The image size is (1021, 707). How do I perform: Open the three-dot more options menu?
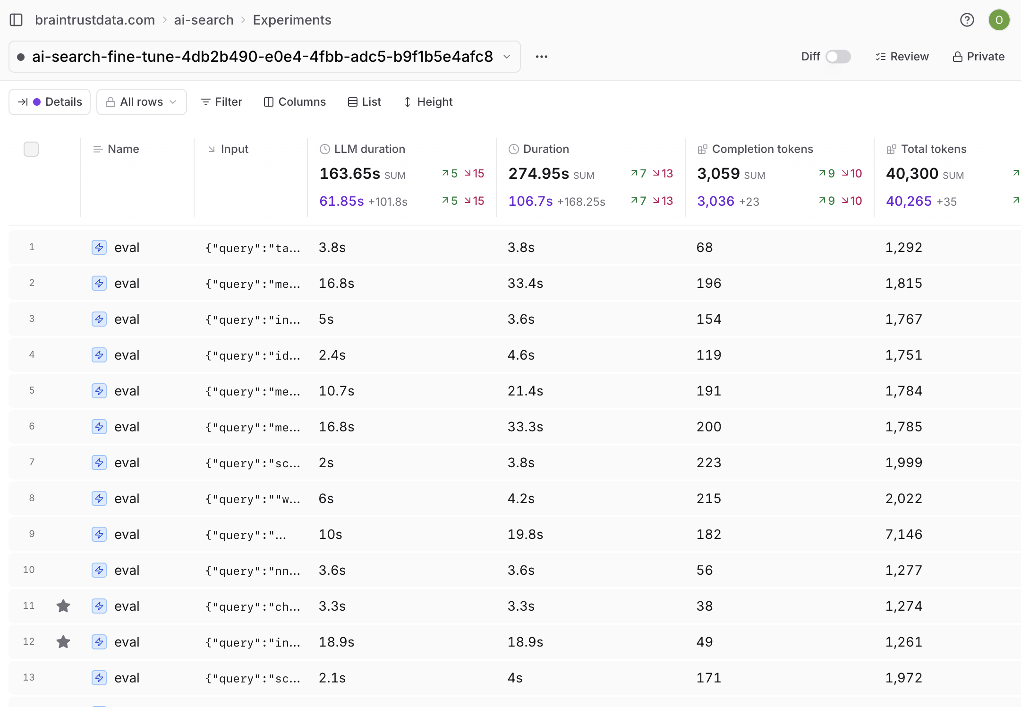[x=541, y=57]
